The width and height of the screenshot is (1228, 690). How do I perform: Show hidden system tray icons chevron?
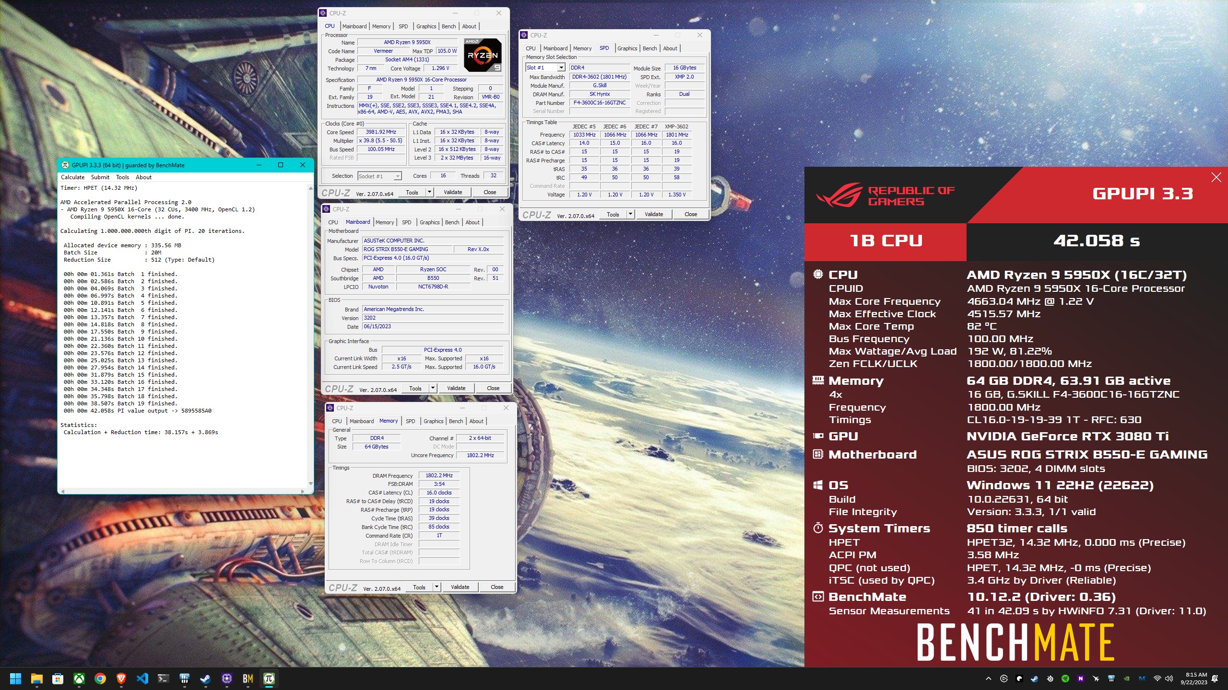(989, 678)
